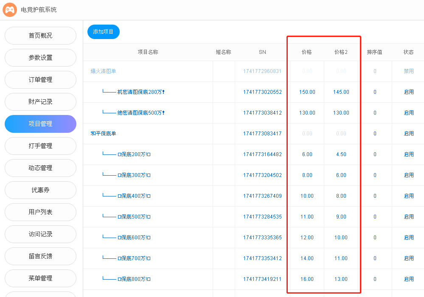Open 订单管理 section
The height and width of the screenshot is (297, 424).
[x=40, y=80]
